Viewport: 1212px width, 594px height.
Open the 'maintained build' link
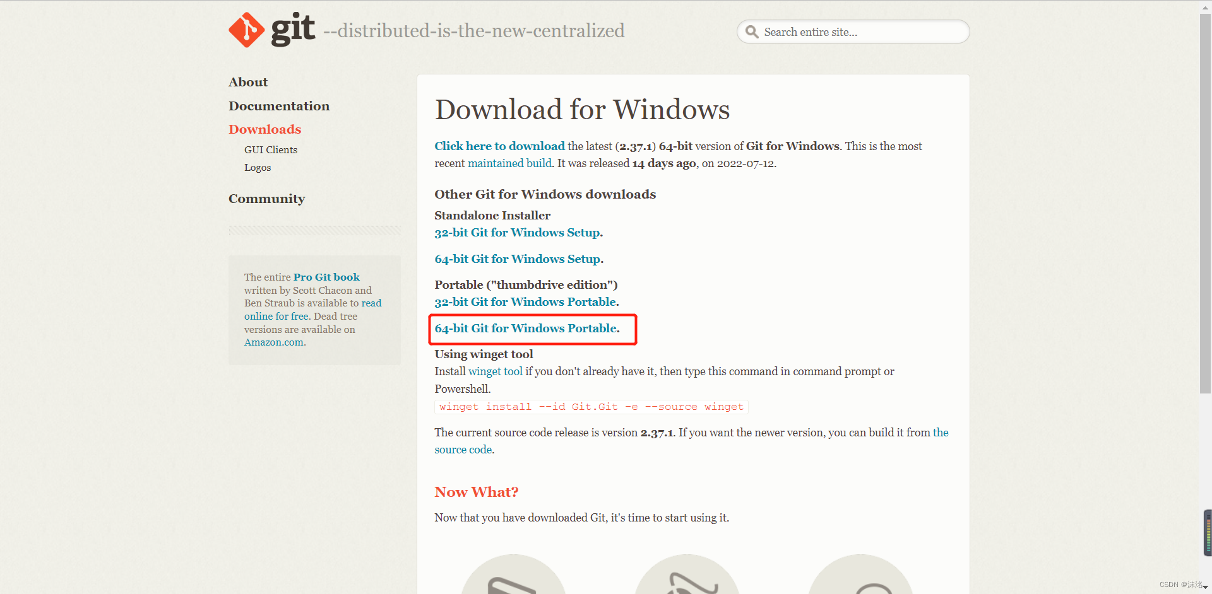click(x=509, y=163)
